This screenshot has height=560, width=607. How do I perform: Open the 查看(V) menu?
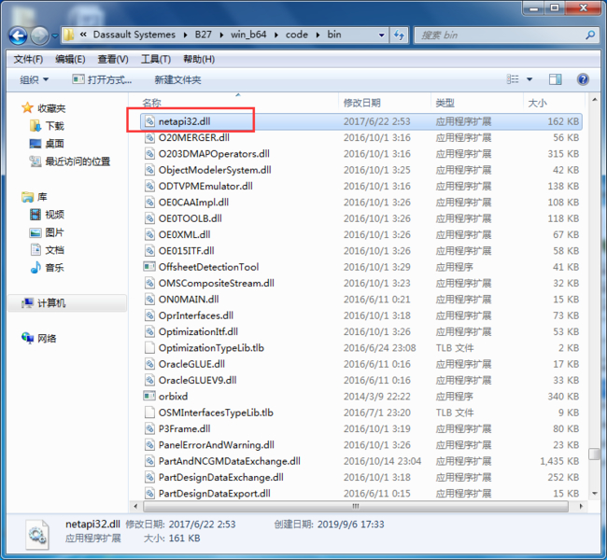pos(113,59)
